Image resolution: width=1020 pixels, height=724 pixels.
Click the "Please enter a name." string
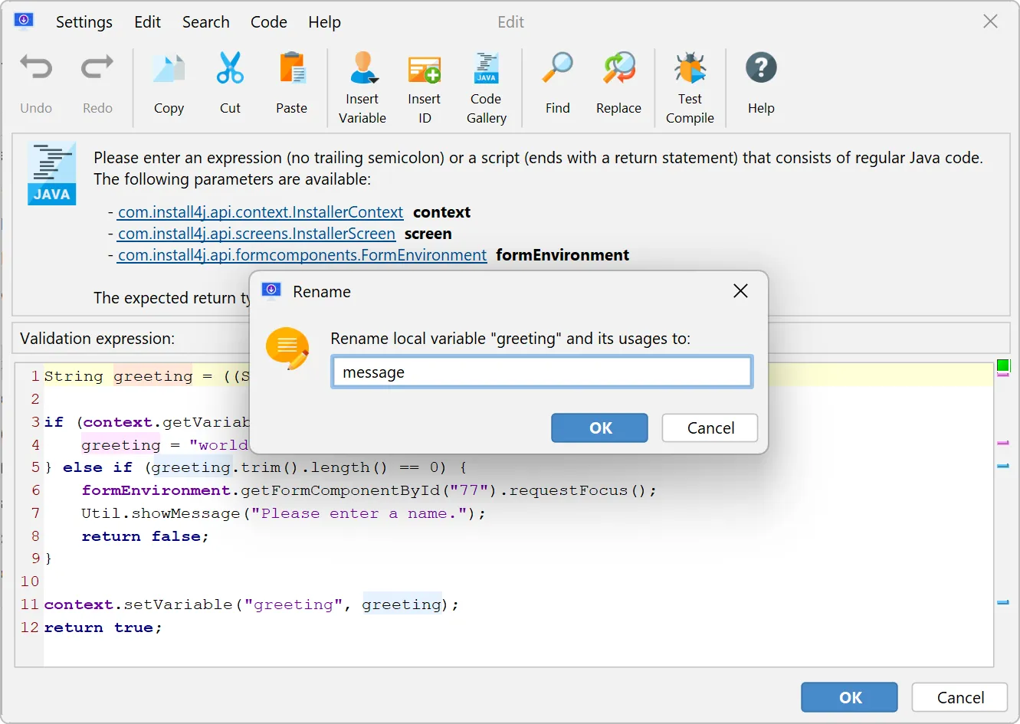click(x=359, y=513)
